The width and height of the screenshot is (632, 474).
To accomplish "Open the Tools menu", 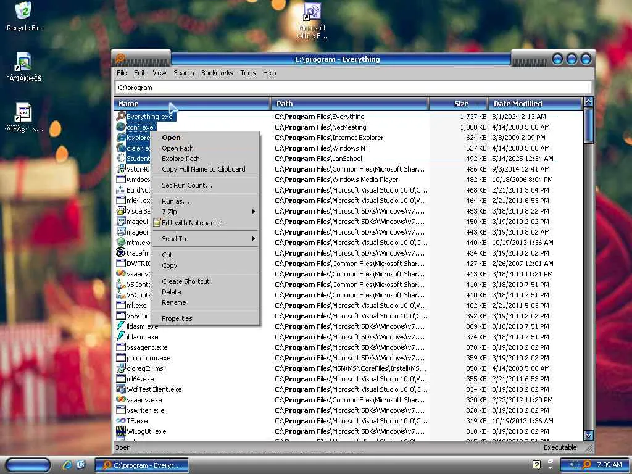I will coord(248,73).
